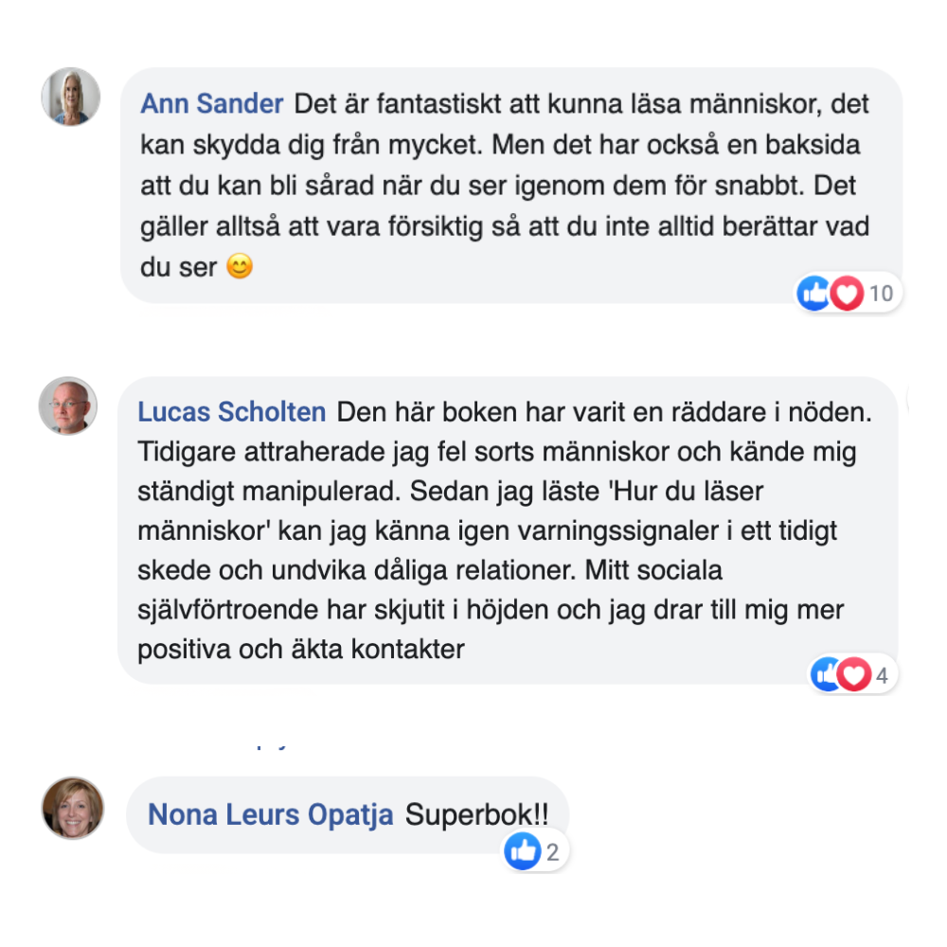
Task: Click the 'Superbok!!' comment text
Action: [476, 814]
